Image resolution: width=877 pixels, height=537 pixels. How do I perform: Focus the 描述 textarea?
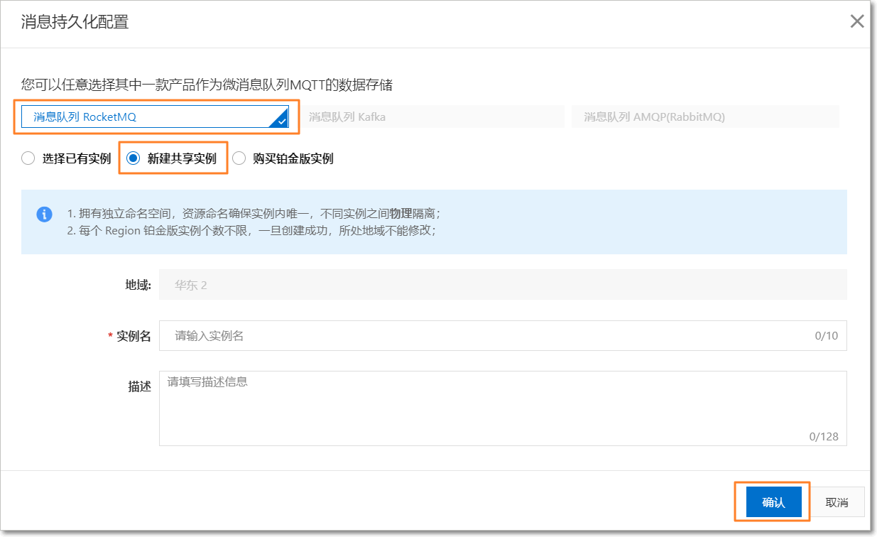(x=503, y=408)
